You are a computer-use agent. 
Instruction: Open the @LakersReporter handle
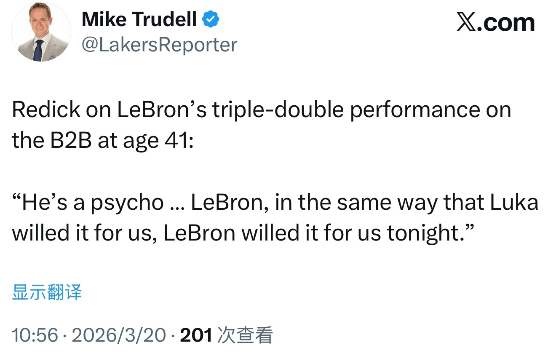click(159, 45)
